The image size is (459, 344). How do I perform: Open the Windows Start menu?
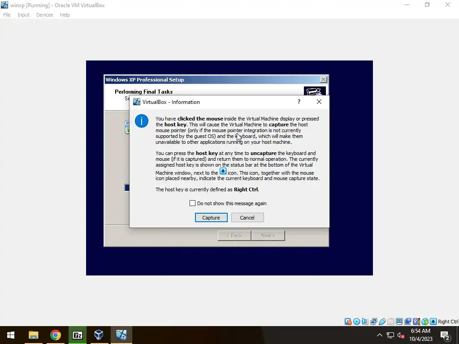click(11, 335)
